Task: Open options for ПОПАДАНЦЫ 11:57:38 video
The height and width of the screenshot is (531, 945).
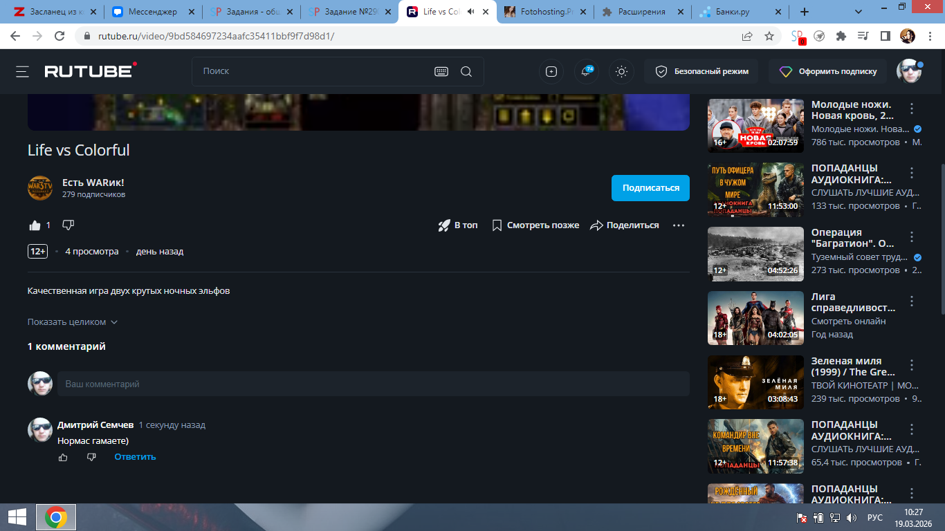Action: [x=912, y=429]
